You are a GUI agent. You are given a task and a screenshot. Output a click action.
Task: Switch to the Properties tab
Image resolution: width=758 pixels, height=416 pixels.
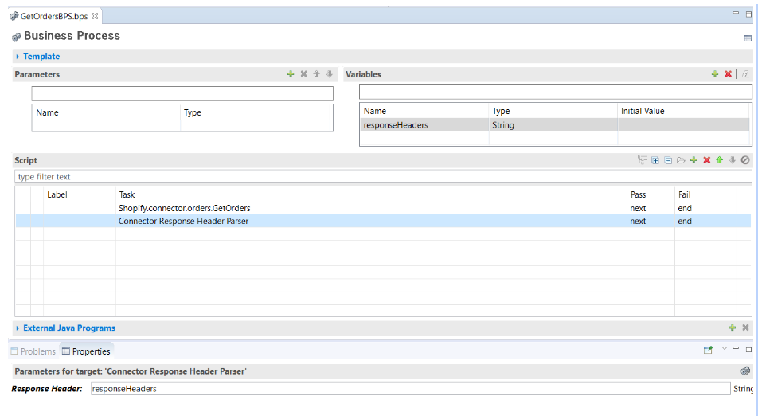coord(86,351)
